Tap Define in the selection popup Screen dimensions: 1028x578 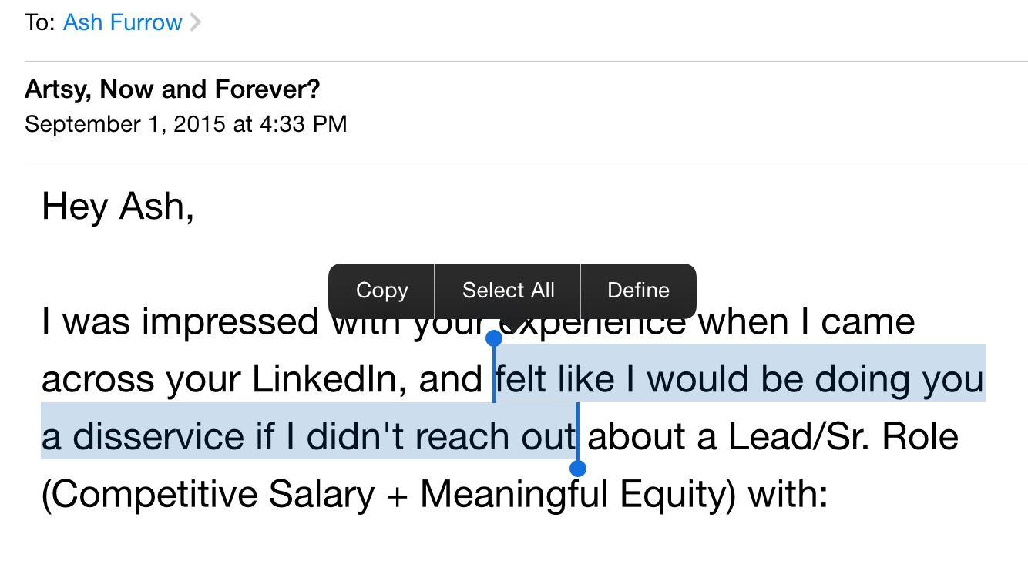(x=638, y=291)
